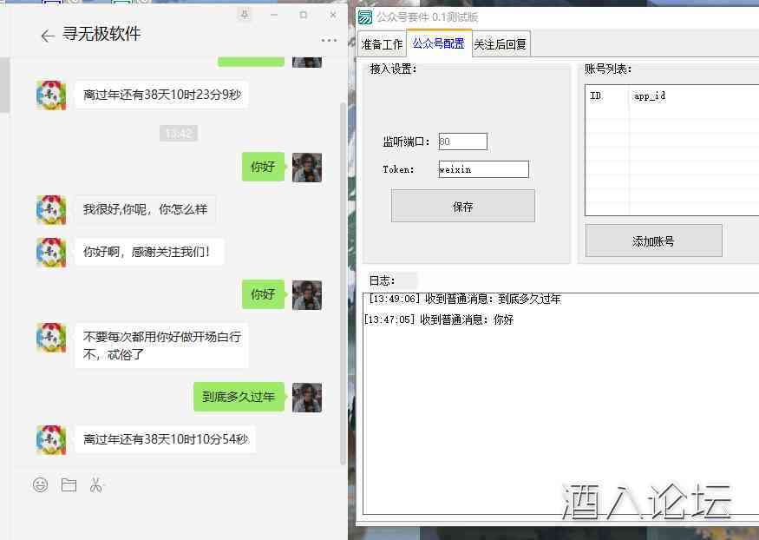
Task: Open the 关注后回复 tab
Action: [x=501, y=43]
